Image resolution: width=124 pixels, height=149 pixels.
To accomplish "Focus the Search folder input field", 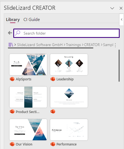I will pos(66,33).
